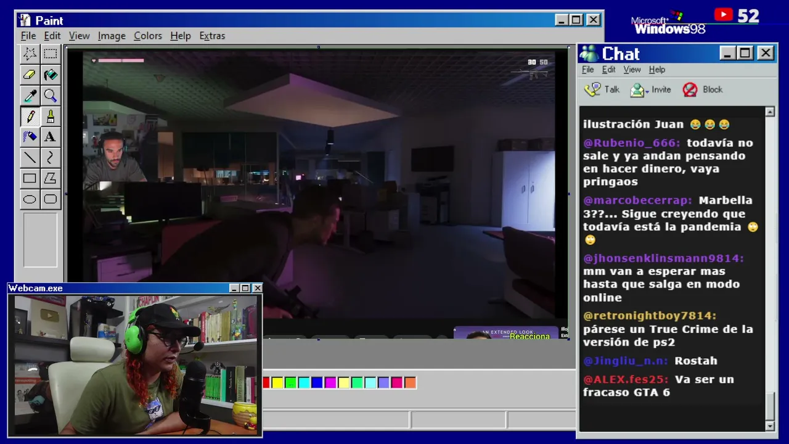Select the straight Line tool
The image size is (789, 444).
coord(30,158)
